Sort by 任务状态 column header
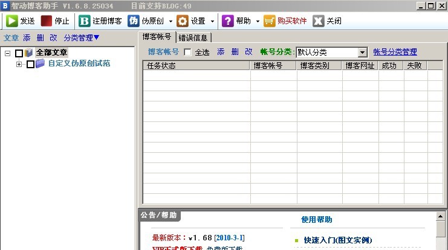The width and height of the screenshot is (448, 250). pos(196,66)
